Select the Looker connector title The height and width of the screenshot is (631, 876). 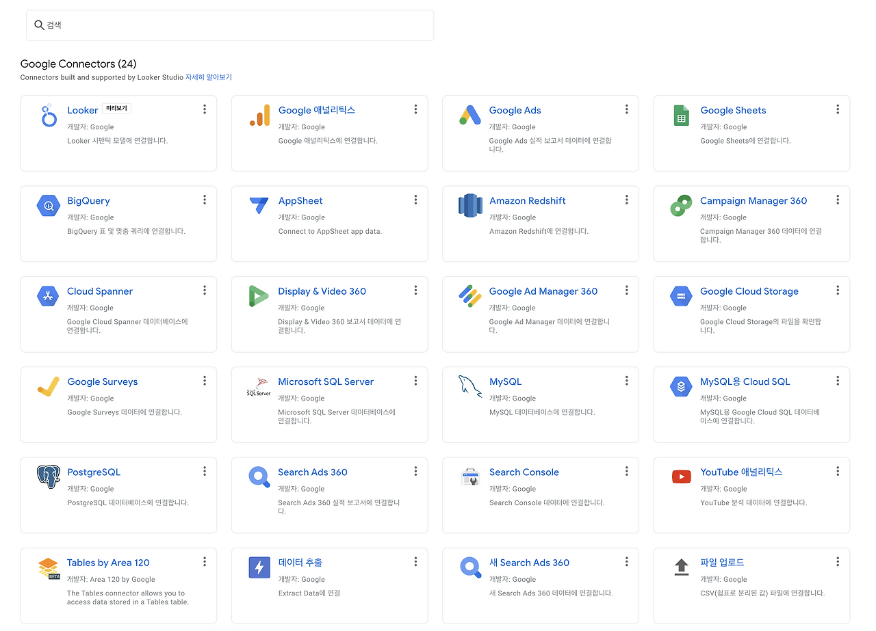pyautogui.click(x=83, y=110)
